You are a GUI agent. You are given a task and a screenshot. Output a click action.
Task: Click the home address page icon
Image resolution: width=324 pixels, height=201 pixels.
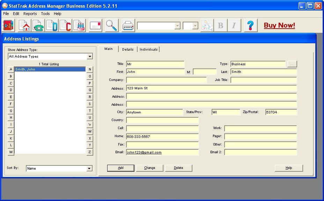pyautogui.click(x=24, y=25)
